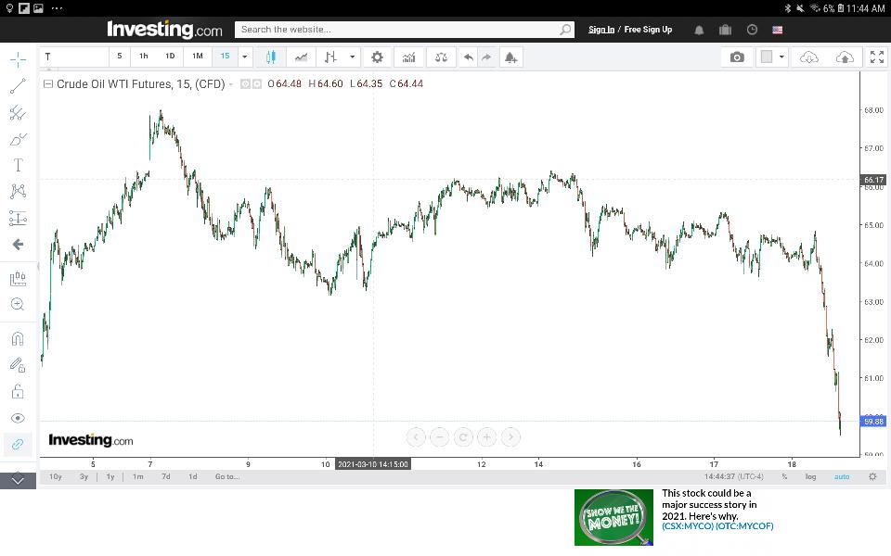Click the compare symbols scales icon
This screenshot has height=556, width=891.
pyautogui.click(x=441, y=57)
